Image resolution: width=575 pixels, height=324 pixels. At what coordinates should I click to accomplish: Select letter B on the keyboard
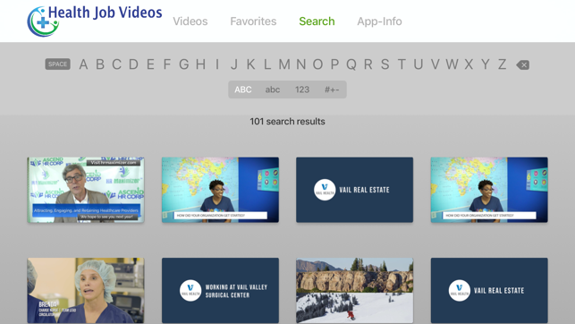100,64
